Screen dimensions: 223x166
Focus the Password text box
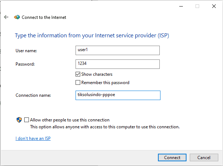coord(117,64)
